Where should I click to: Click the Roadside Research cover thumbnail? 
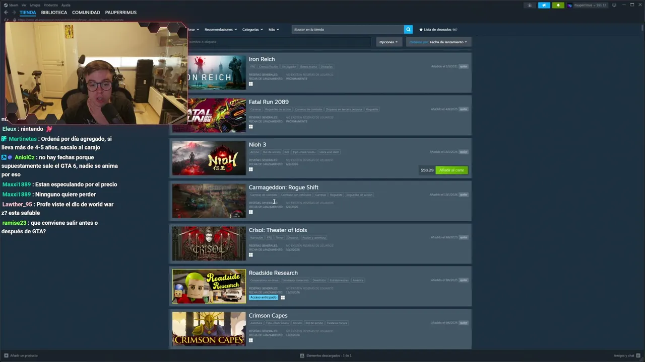click(x=209, y=286)
